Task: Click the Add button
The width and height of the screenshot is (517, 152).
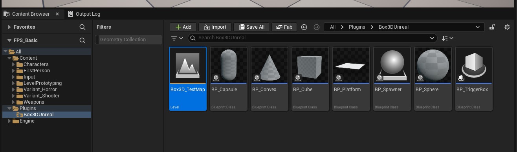Action: 183,27
